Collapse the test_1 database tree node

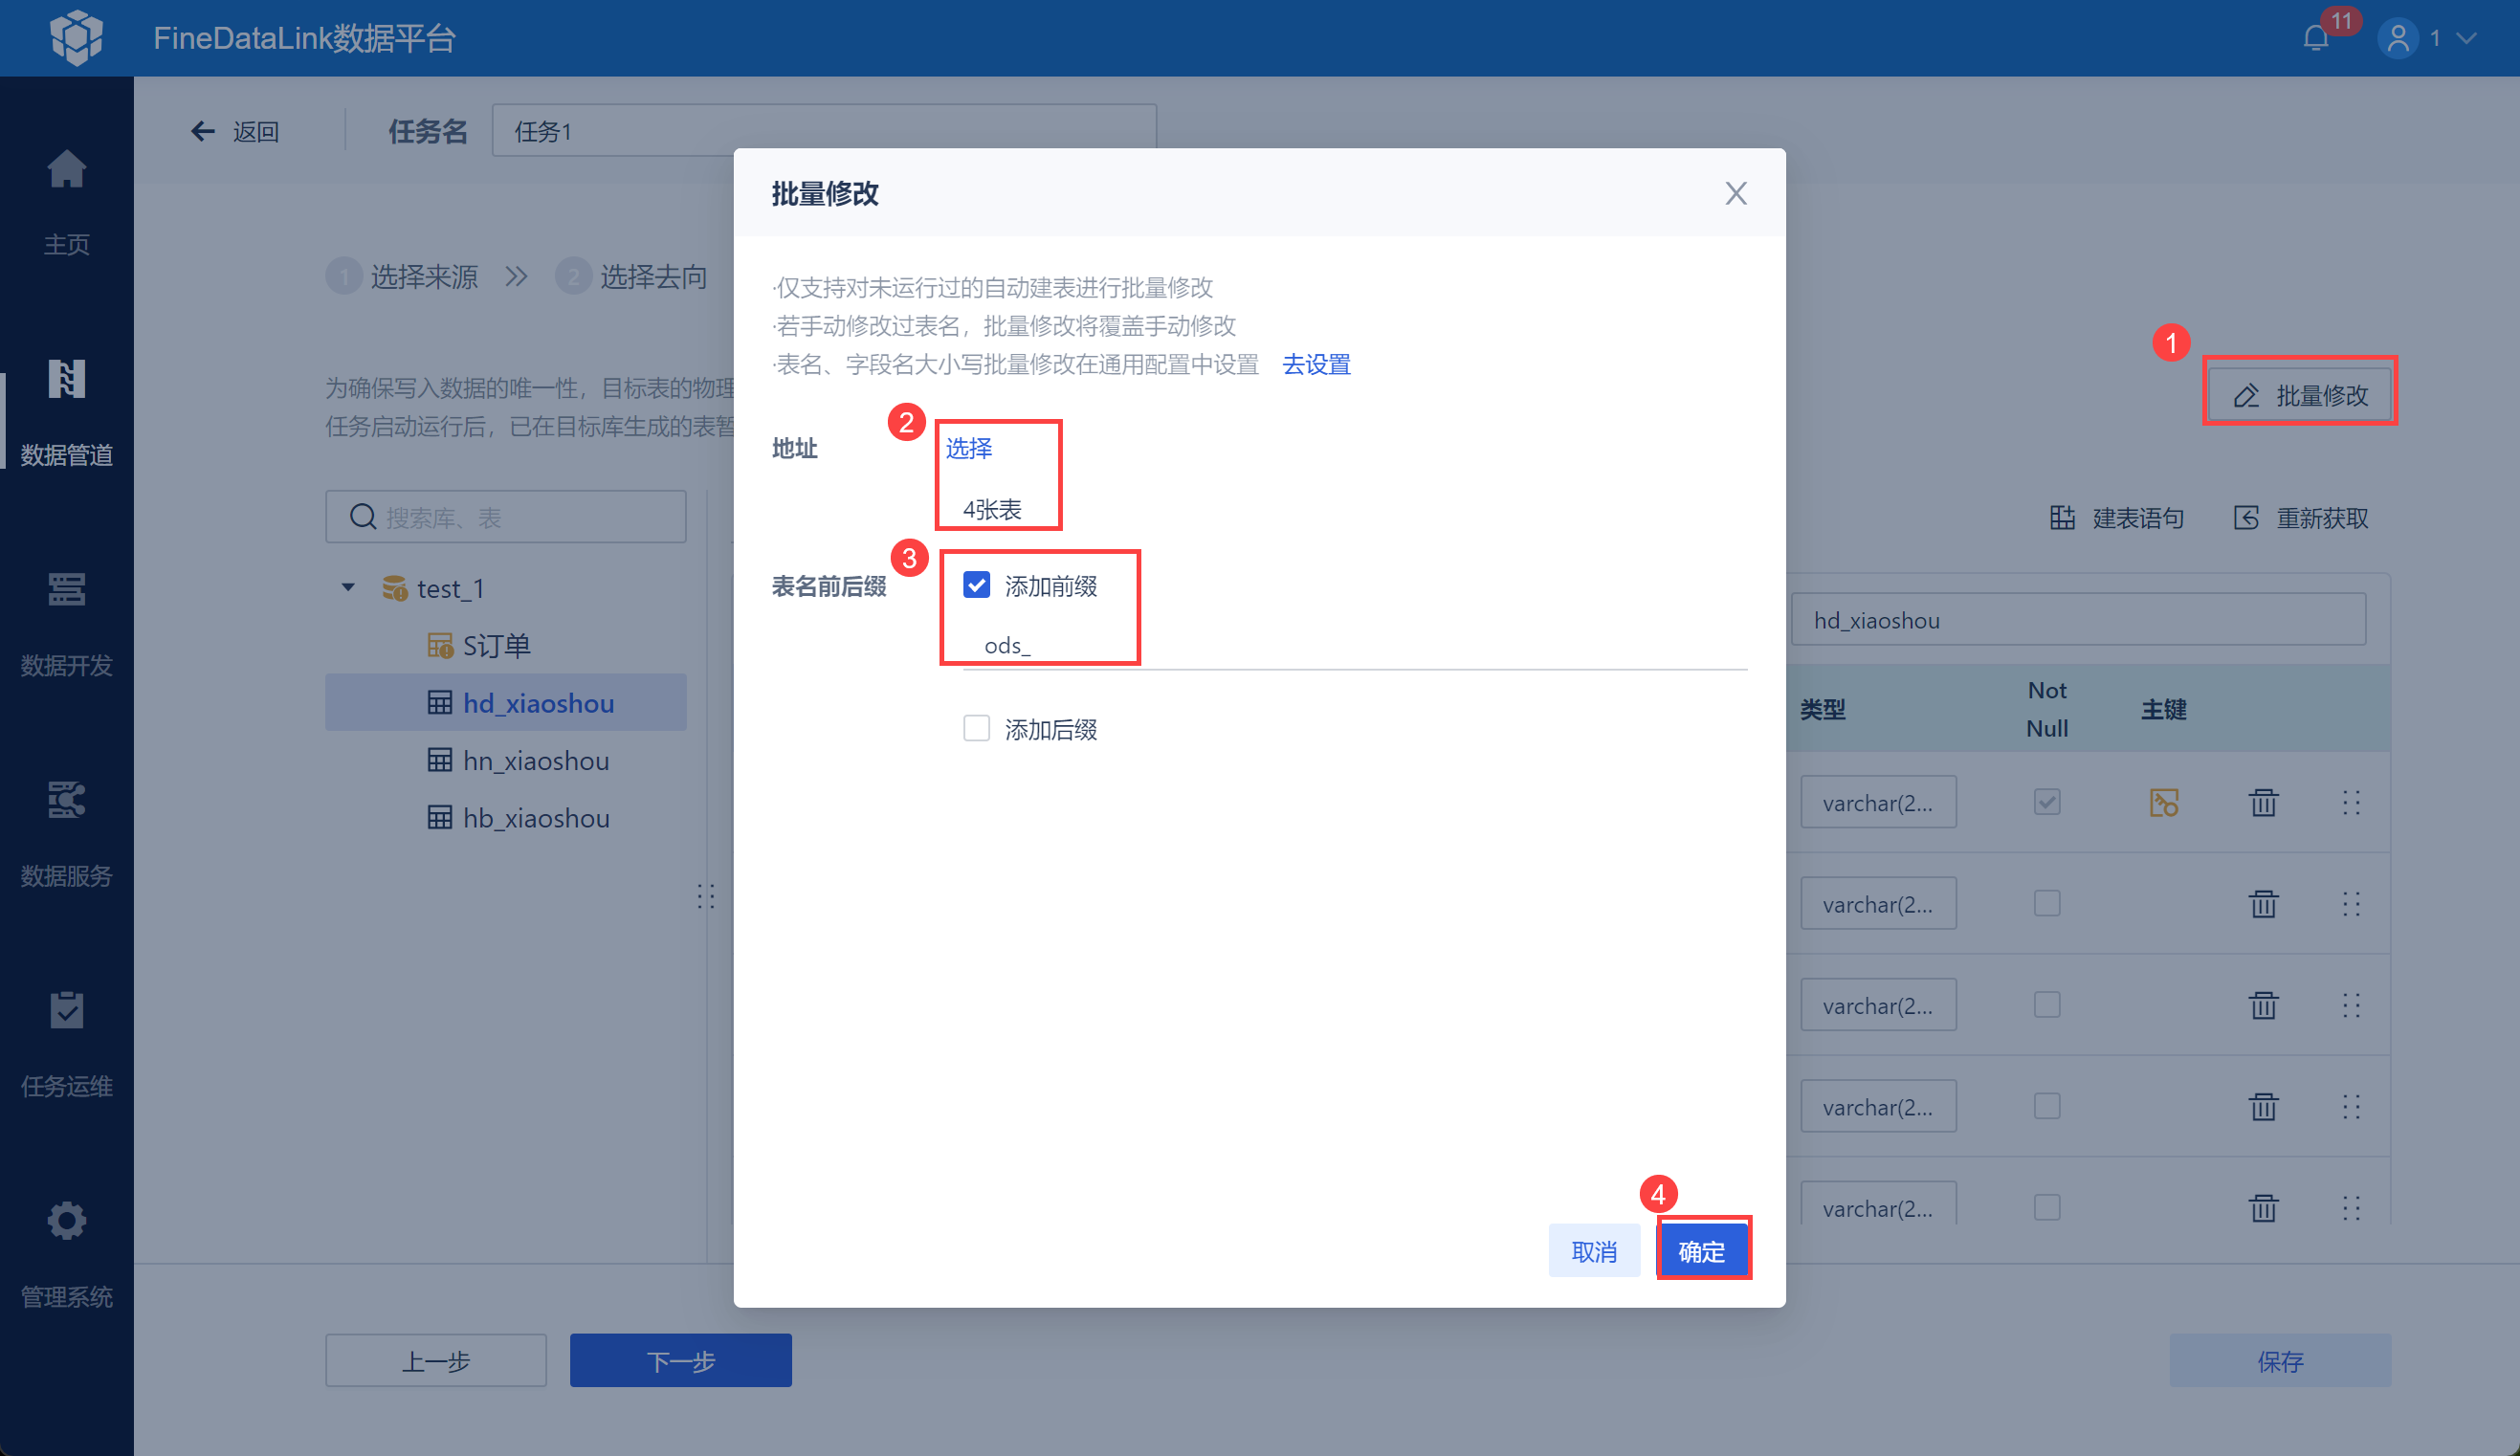point(348,588)
